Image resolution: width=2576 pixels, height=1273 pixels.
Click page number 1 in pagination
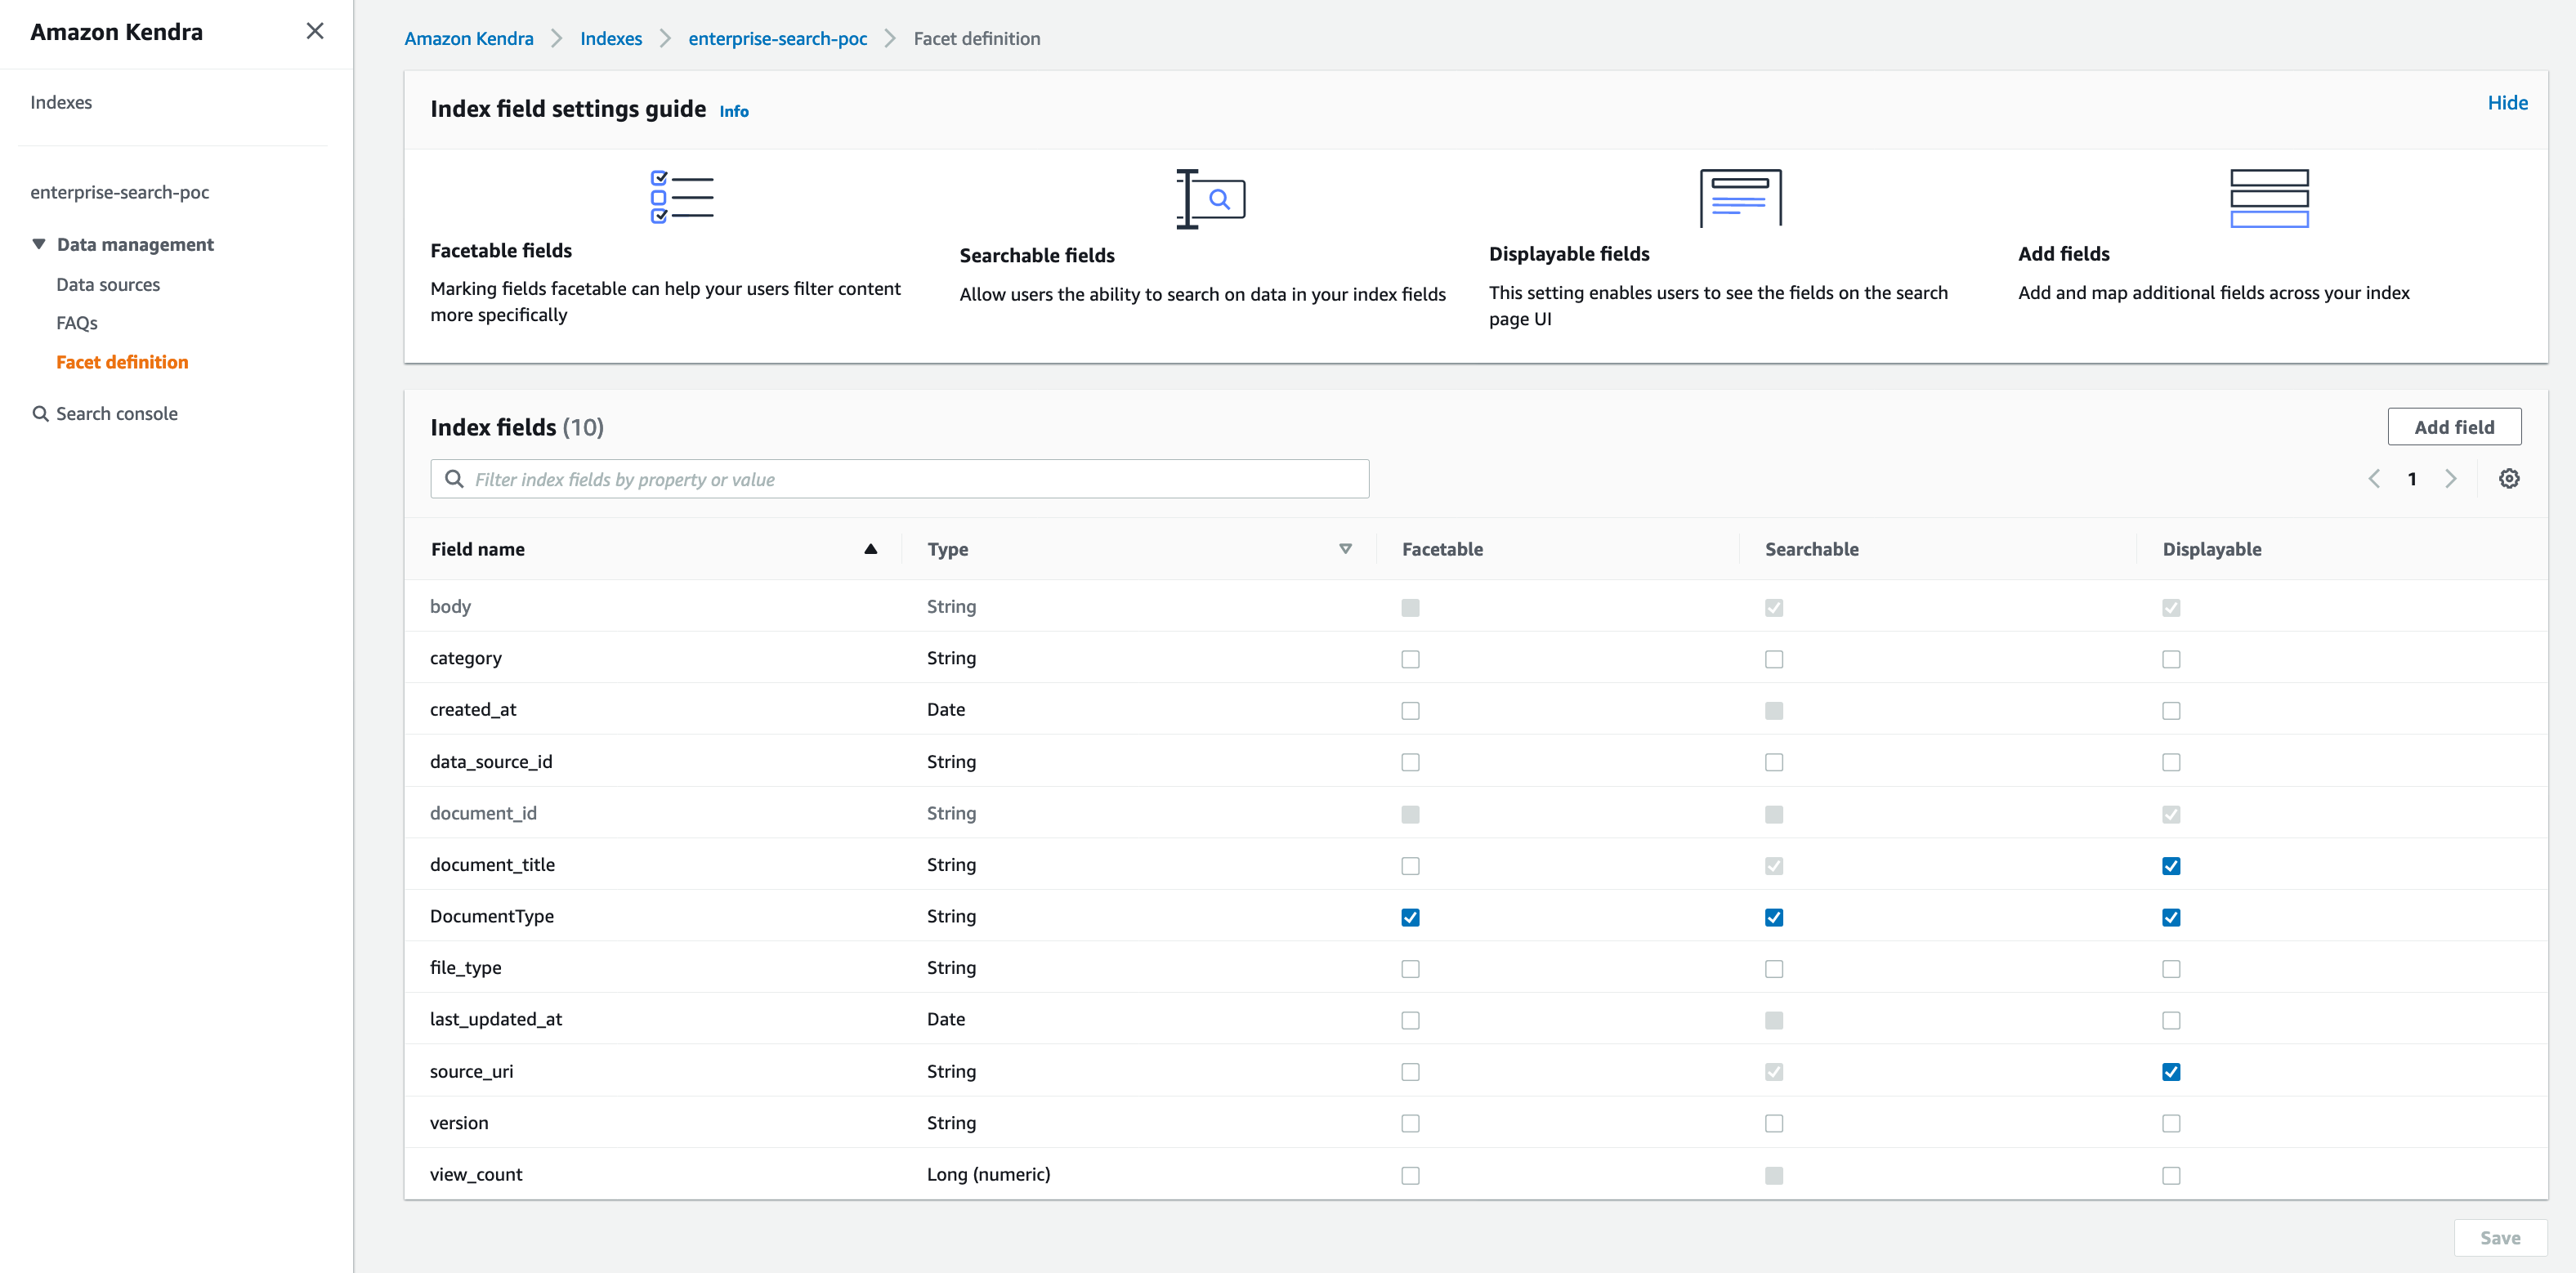point(2412,479)
